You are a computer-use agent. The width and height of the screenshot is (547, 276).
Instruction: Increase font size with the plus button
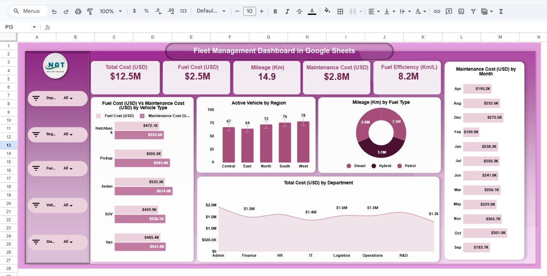[x=262, y=11]
